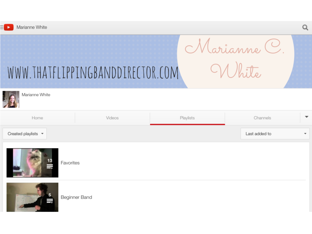
Task: Click the Favorites playlist title
Action: pos(70,163)
